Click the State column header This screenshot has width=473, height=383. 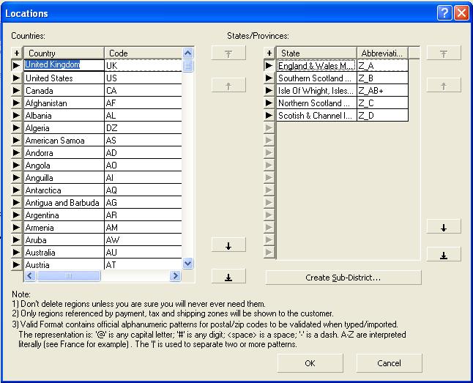pyautogui.click(x=316, y=53)
